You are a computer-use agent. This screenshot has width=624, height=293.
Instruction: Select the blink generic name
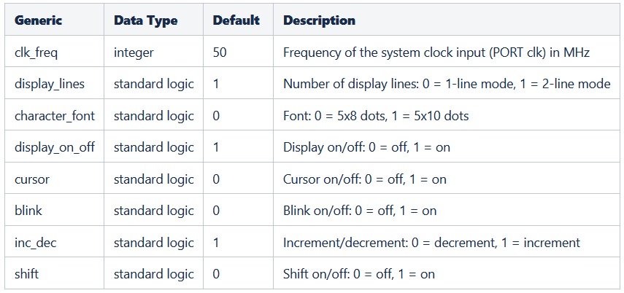(x=28, y=211)
